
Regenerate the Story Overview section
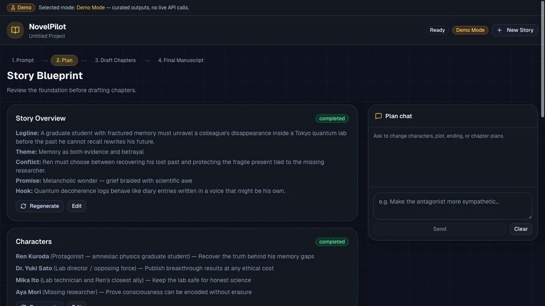40,206
